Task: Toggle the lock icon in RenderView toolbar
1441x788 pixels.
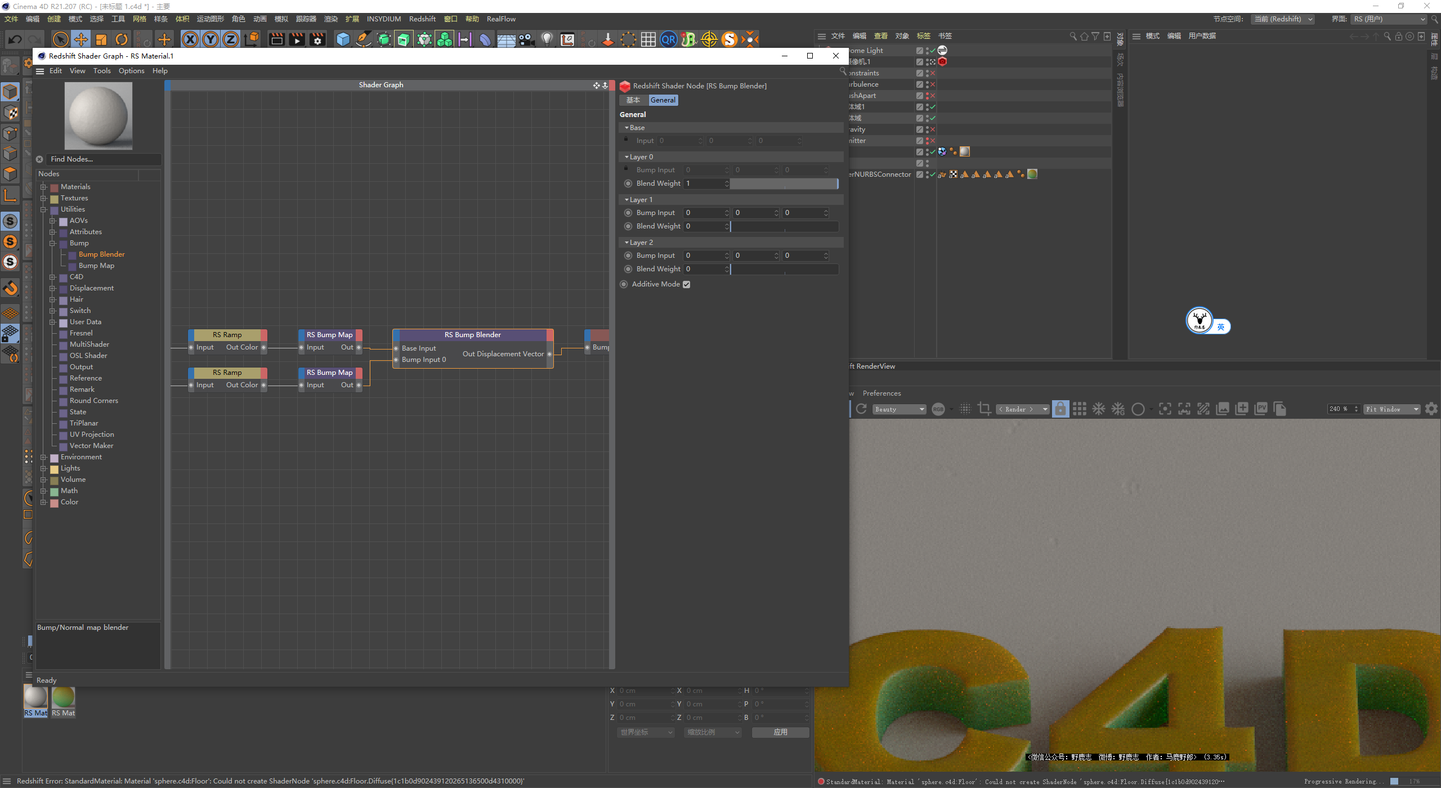Action: pos(1060,409)
